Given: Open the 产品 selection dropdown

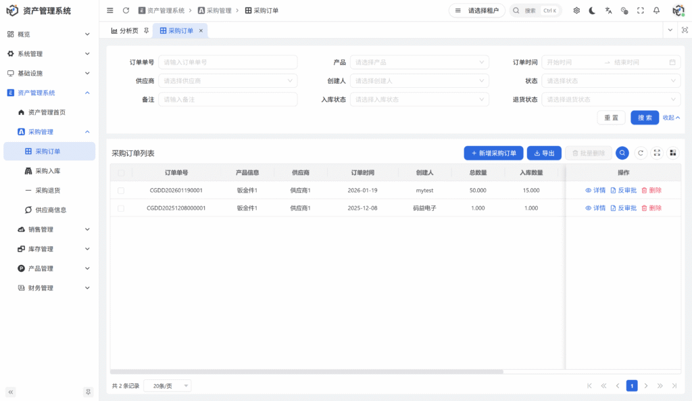Looking at the screenshot, I should pos(419,62).
